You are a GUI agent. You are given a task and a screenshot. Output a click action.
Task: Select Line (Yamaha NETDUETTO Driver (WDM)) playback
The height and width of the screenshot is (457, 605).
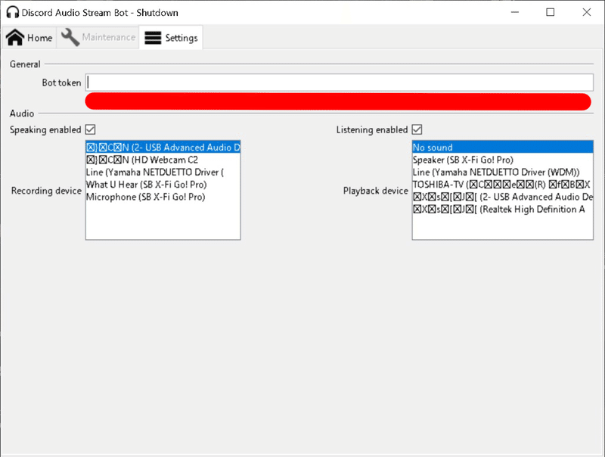pos(502,173)
